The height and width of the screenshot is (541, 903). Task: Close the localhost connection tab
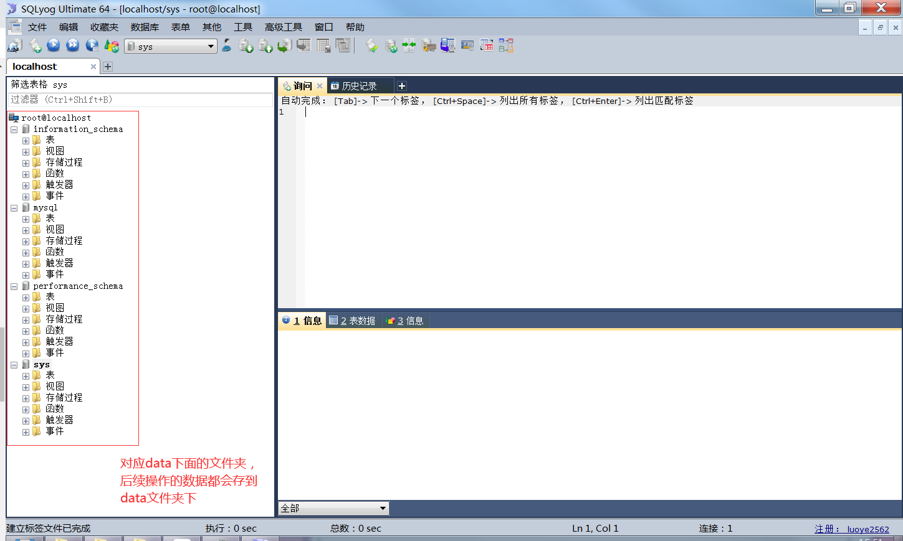[93, 67]
